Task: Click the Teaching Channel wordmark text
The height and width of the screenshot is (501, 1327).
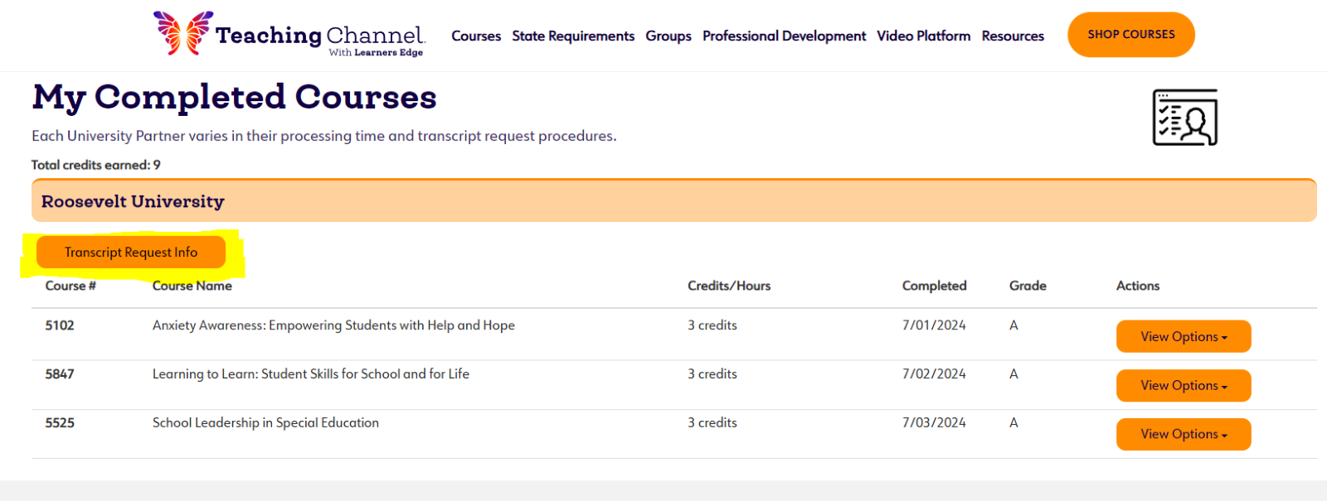Action: (x=320, y=36)
